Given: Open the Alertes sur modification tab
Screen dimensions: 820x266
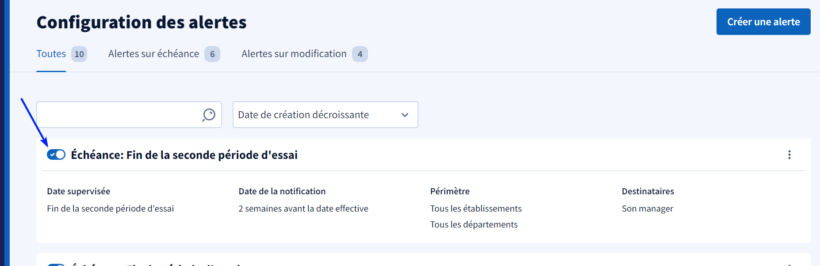Looking at the screenshot, I should [294, 54].
